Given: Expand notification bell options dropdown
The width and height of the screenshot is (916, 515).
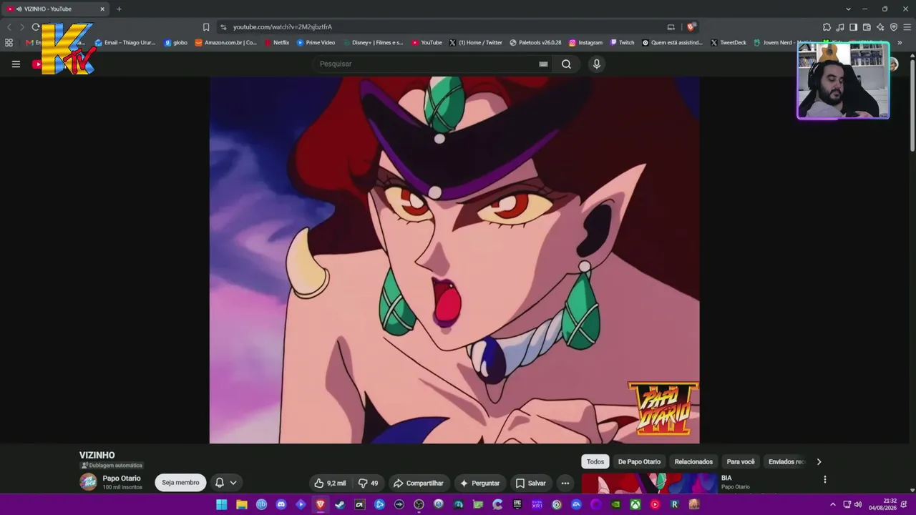Looking at the screenshot, I should [233, 483].
